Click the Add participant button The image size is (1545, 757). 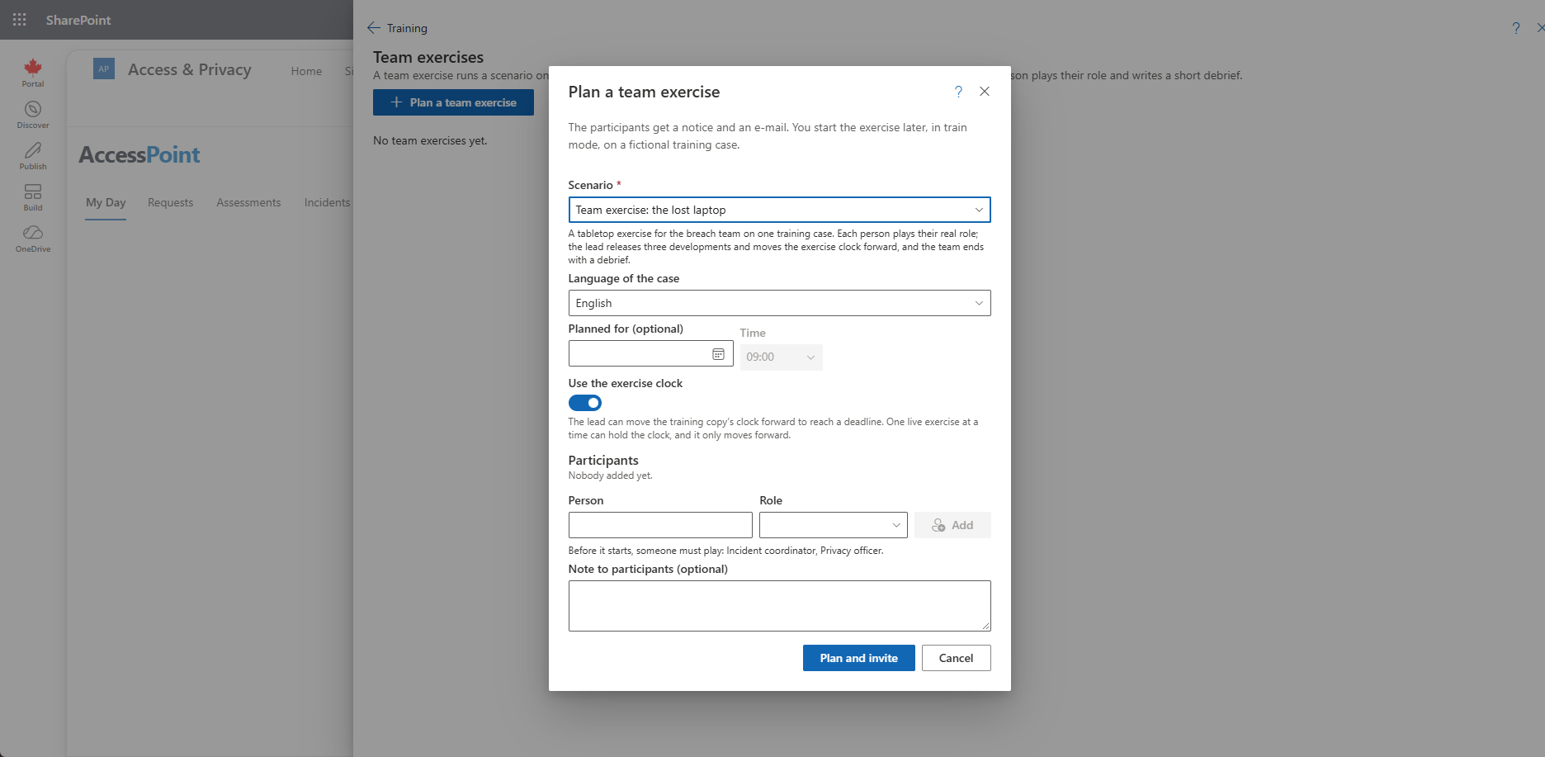[x=952, y=525]
